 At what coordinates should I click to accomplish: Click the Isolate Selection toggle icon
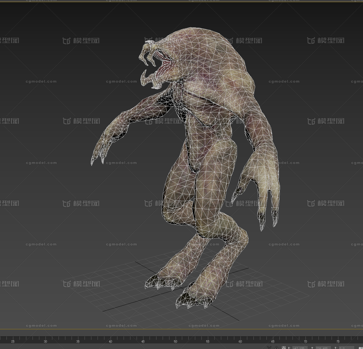(x=269, y=348)
